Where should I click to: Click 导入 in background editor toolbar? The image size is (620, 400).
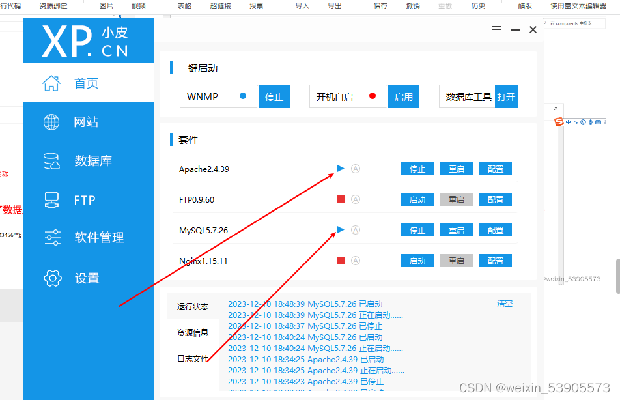(302, 6)
